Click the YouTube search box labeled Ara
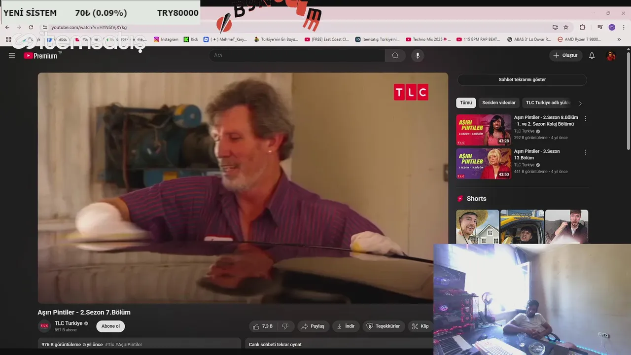This screenshot has height=355, width=631. coord(297,56)
